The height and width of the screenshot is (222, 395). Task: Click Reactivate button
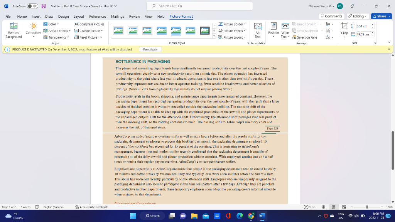(x=150, y=49)
